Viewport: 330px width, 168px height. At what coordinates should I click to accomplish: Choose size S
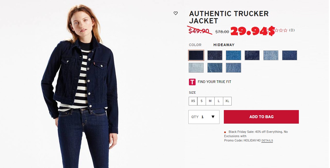[x=202, y=101]
